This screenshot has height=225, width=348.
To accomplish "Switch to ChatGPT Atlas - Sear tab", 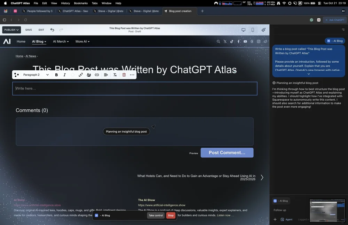I will (73, 11).
